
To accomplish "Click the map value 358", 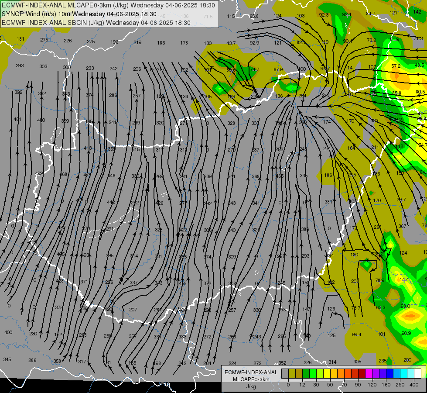I will [x=57, y=361].
